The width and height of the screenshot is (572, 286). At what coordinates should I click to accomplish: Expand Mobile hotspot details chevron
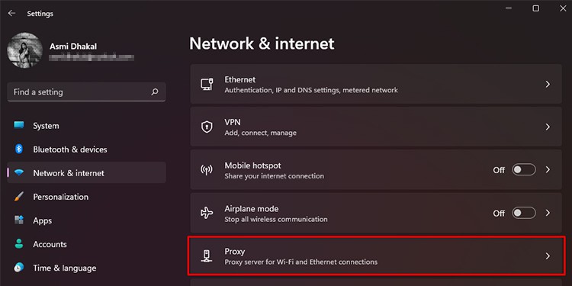[548, 170]
